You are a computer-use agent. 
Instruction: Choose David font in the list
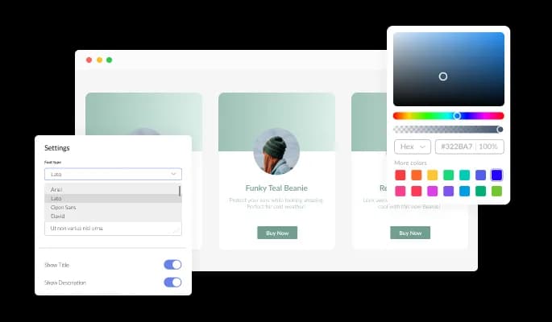click(x=58, y=216)
